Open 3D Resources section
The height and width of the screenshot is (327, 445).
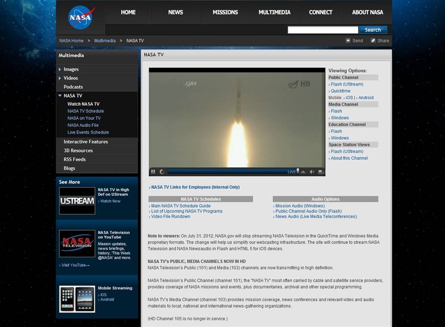click(x=78, y=151)
